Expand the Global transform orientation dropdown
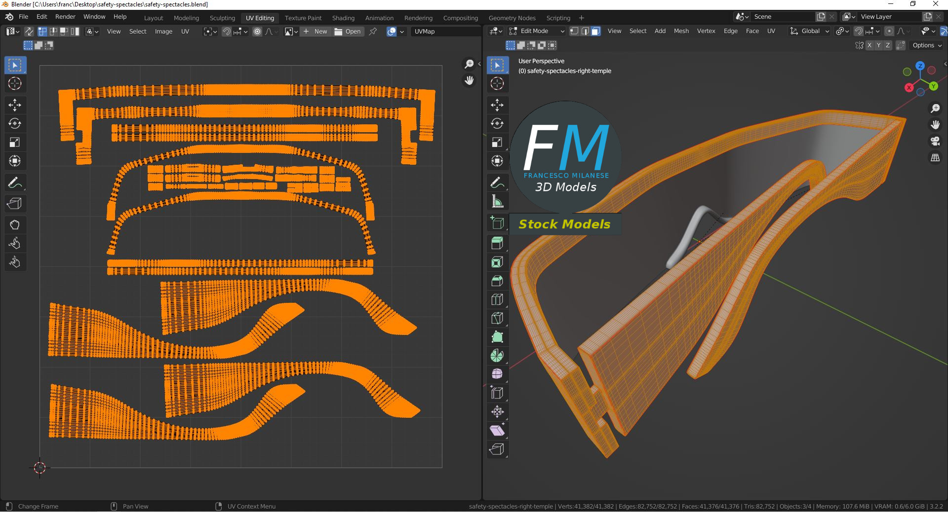948x512 pixels. (x=810, y=31)
